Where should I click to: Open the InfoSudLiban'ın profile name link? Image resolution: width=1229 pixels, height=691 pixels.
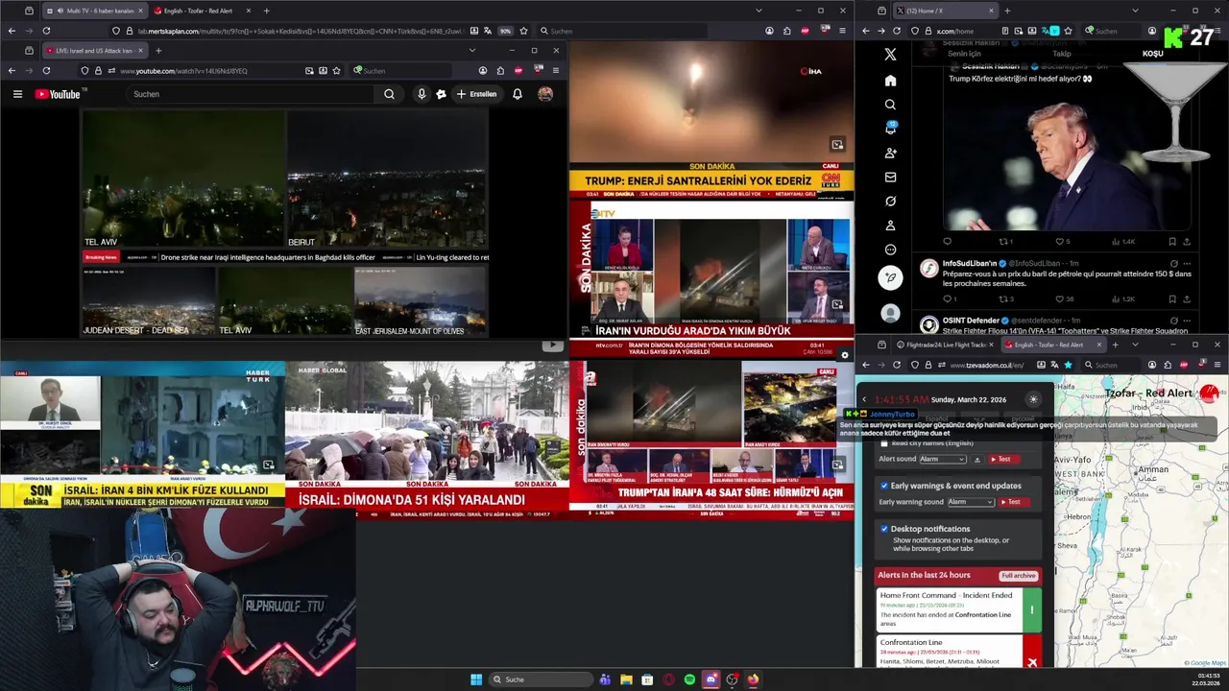970,264
